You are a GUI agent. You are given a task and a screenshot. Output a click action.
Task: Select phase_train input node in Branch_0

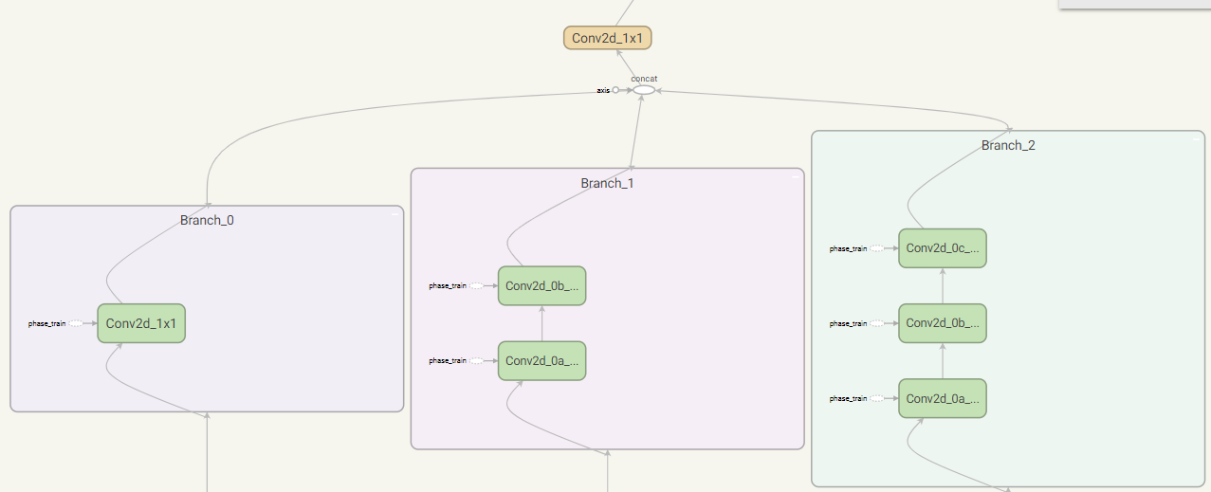click(x=76, y=323)
